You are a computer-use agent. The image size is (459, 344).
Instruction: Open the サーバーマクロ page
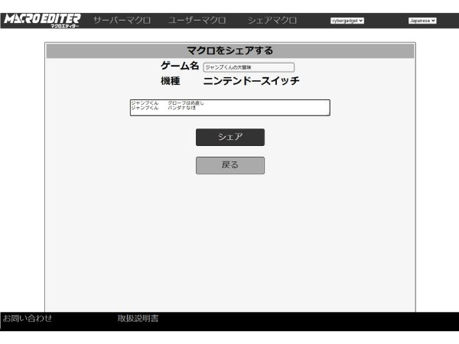(x=122, y=20)
